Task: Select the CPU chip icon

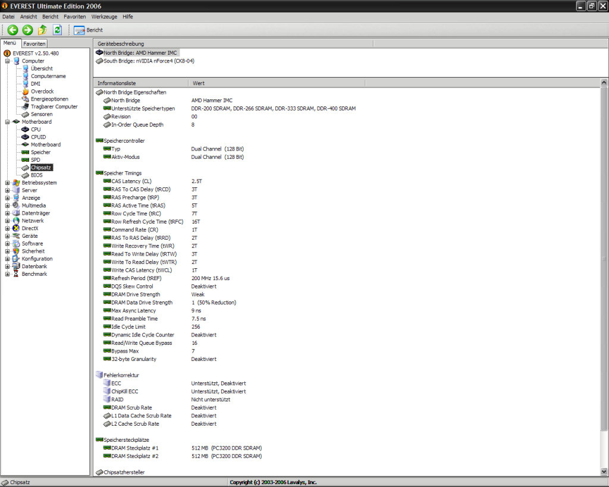Action: click(x=26, y=129)
